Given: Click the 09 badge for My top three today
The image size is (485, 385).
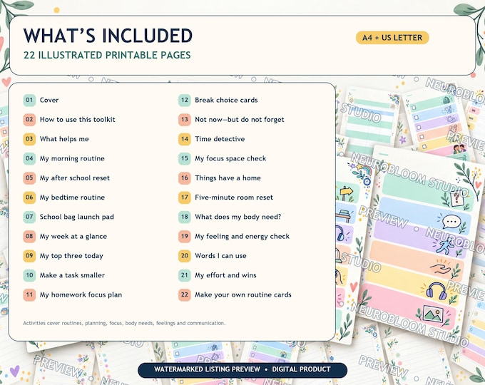Looking at the screenshot, I should coord(29,256).
